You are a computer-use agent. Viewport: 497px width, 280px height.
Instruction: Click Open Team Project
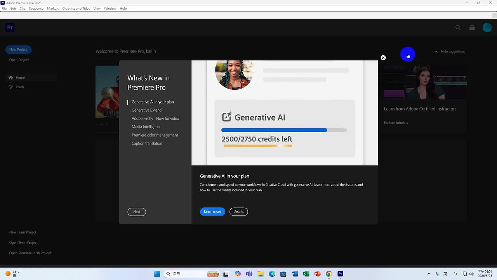pos(24,243)
